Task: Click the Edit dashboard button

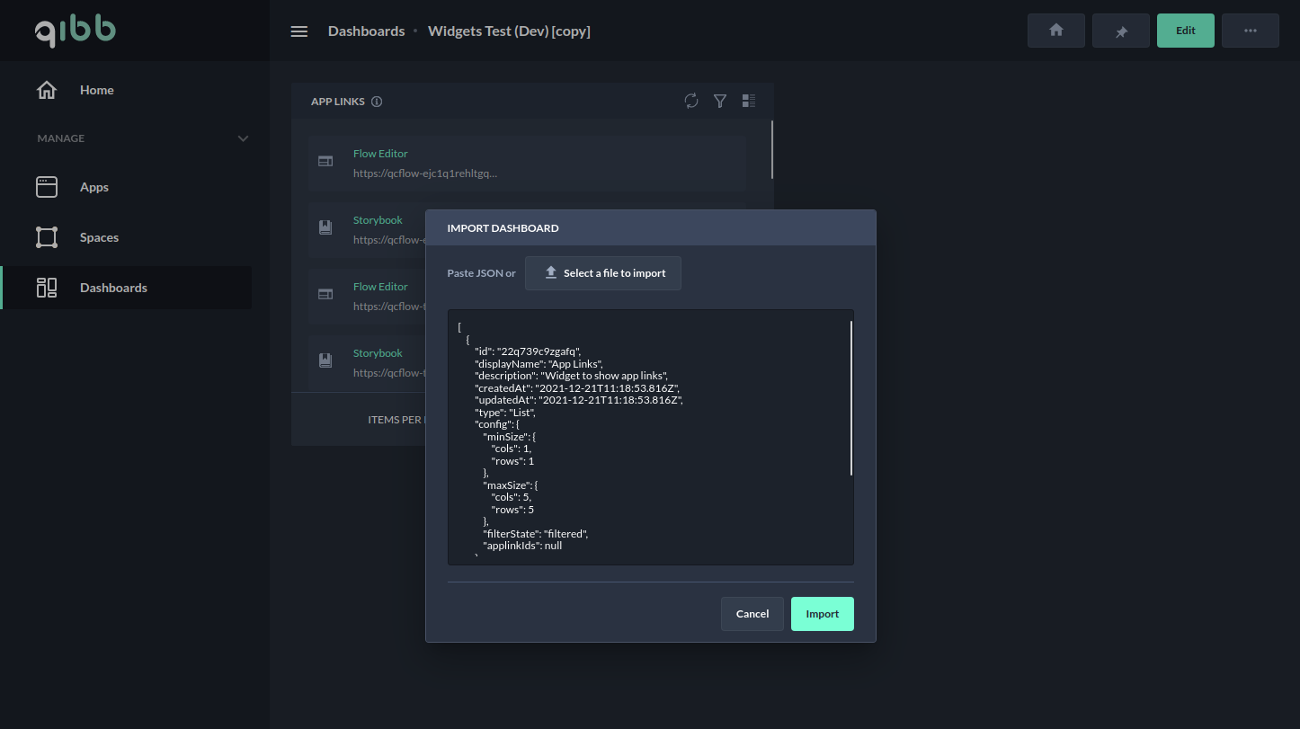Action: coord(1185,31)
